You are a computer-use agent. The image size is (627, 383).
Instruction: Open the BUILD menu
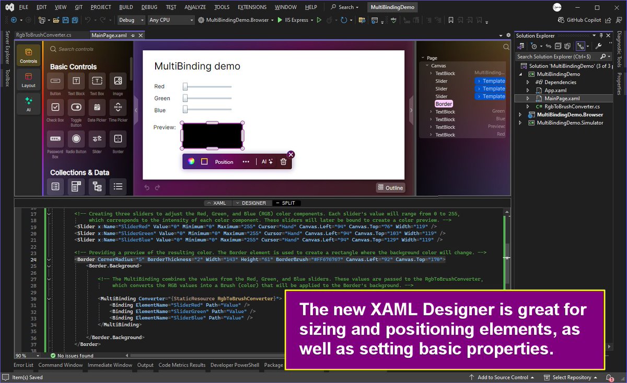pyautogui.click(x=125, y=7)
